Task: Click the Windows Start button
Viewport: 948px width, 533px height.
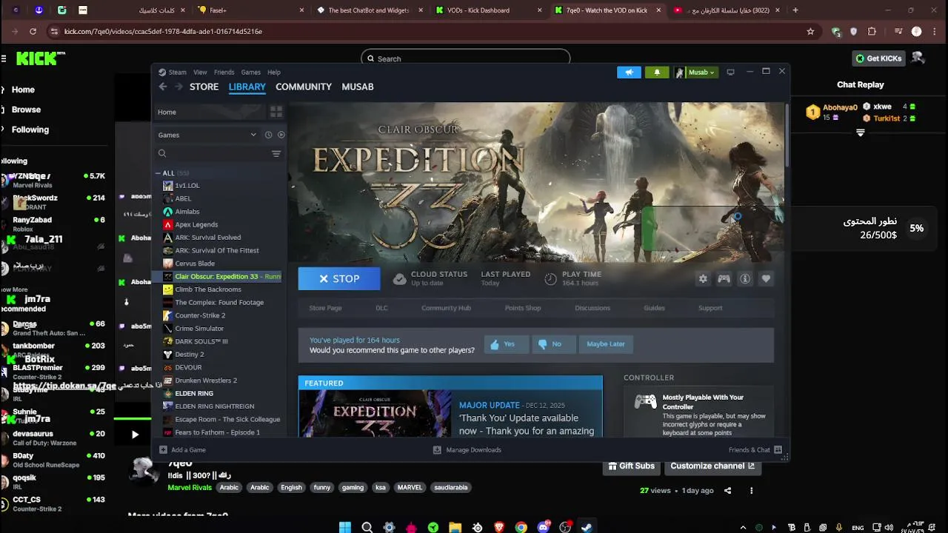Action: coord(345,527)
